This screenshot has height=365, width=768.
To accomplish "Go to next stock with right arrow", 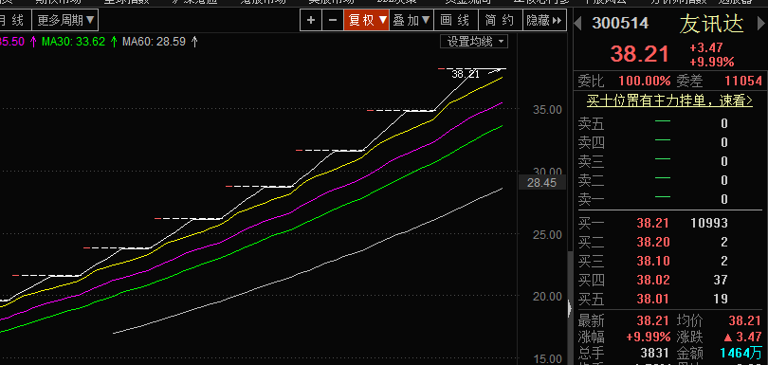I will pyautogui.click(x=760, y=23).
